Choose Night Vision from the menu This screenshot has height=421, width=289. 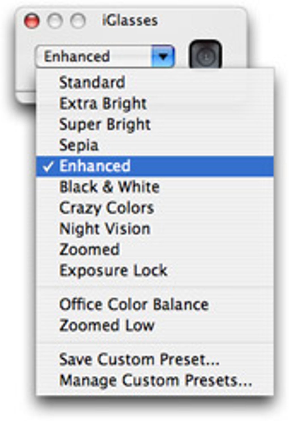[155, 229]
